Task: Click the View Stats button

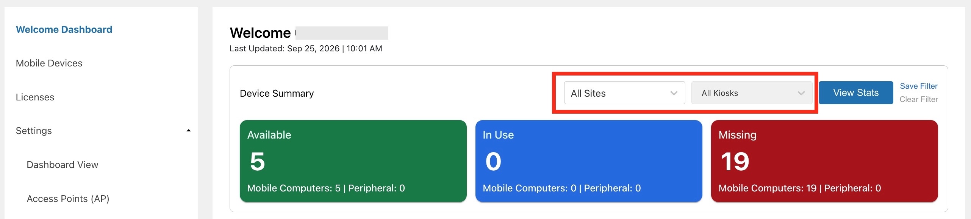Action: click(x=856, y=93)
